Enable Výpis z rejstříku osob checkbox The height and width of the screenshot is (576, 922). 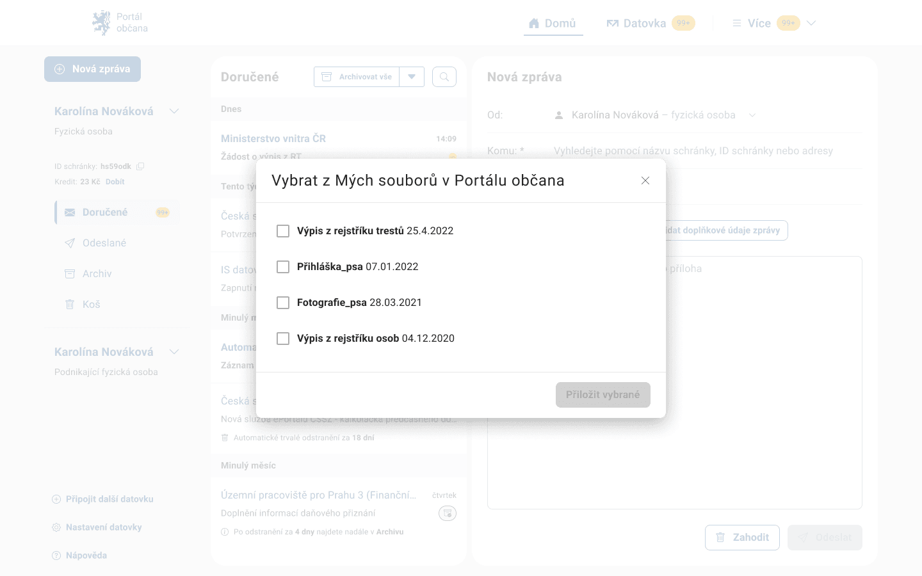[x=283, y=339]
